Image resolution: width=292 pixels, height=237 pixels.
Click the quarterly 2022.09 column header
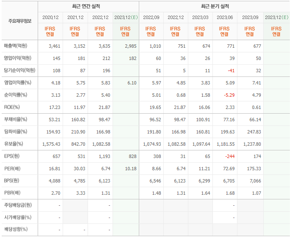151,17
